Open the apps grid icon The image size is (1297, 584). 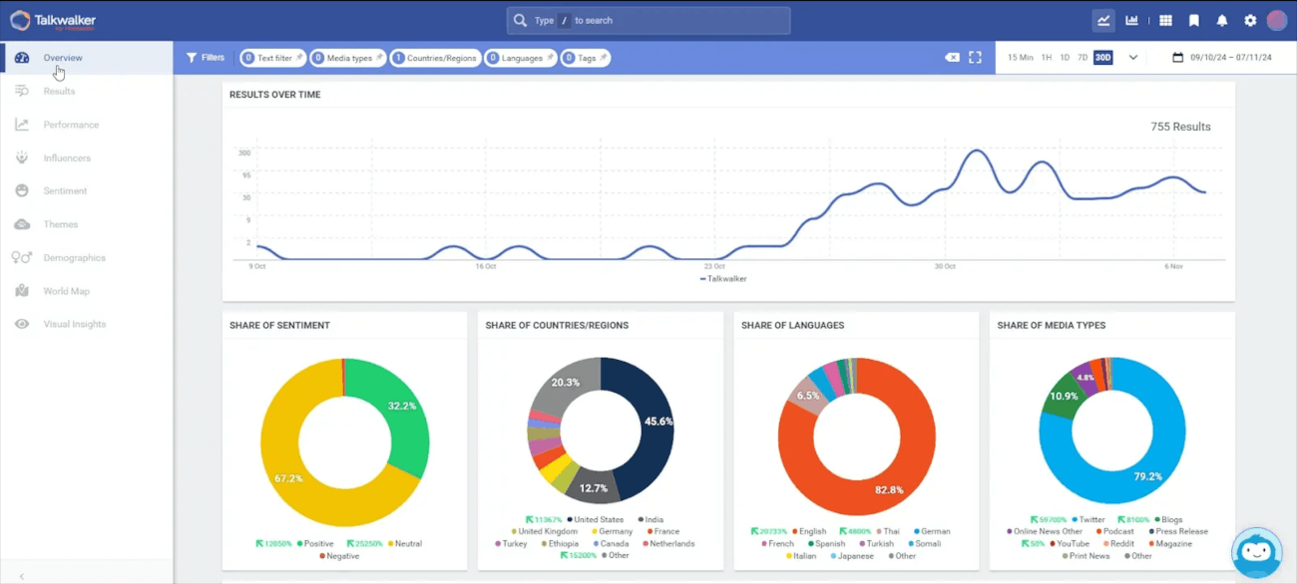1165,20
